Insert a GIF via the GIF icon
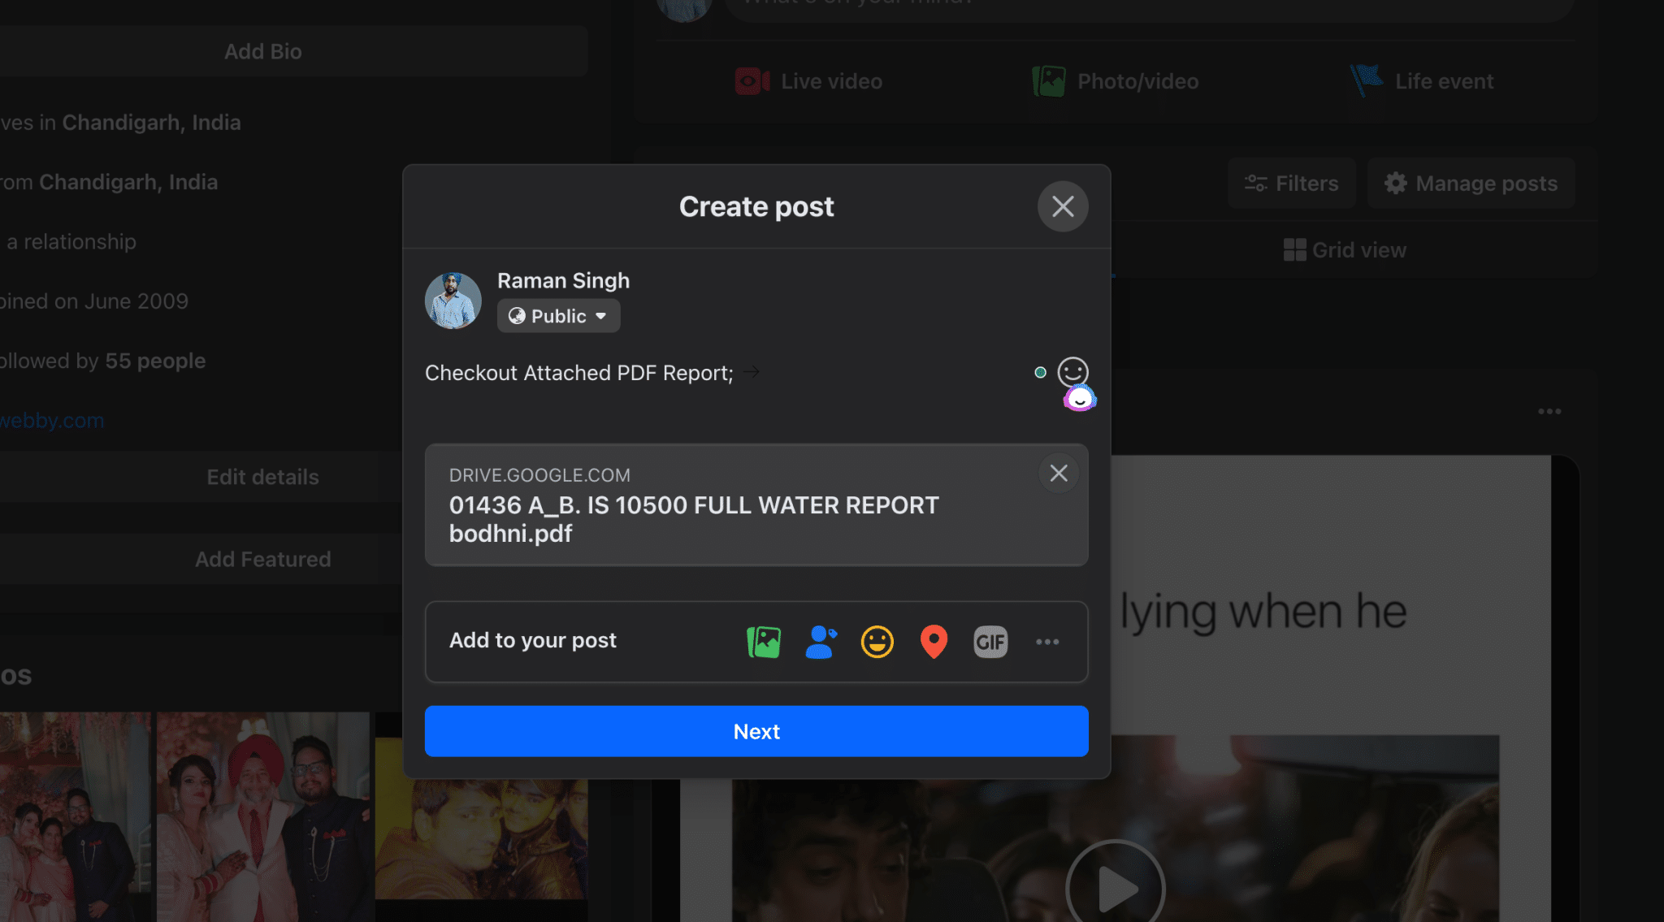 pos(990,642)
